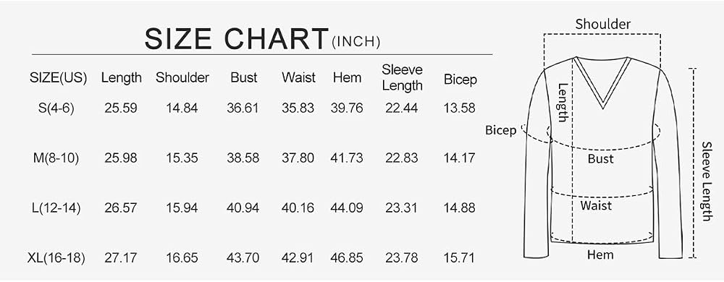This screenshot has height=282, width=724.
Task: Select the M(8-10) size row label
Action: coord(56,158)
